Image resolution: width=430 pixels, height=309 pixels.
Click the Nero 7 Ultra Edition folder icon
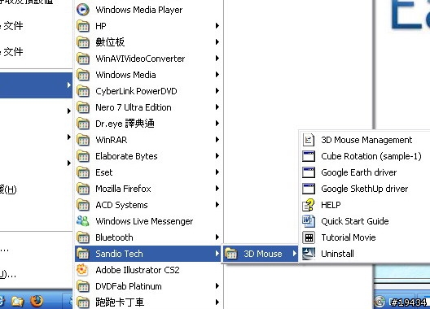tap(83, 107)
